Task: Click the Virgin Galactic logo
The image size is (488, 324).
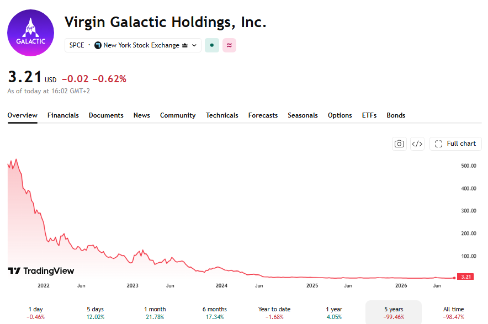Action: click(30, 33)
